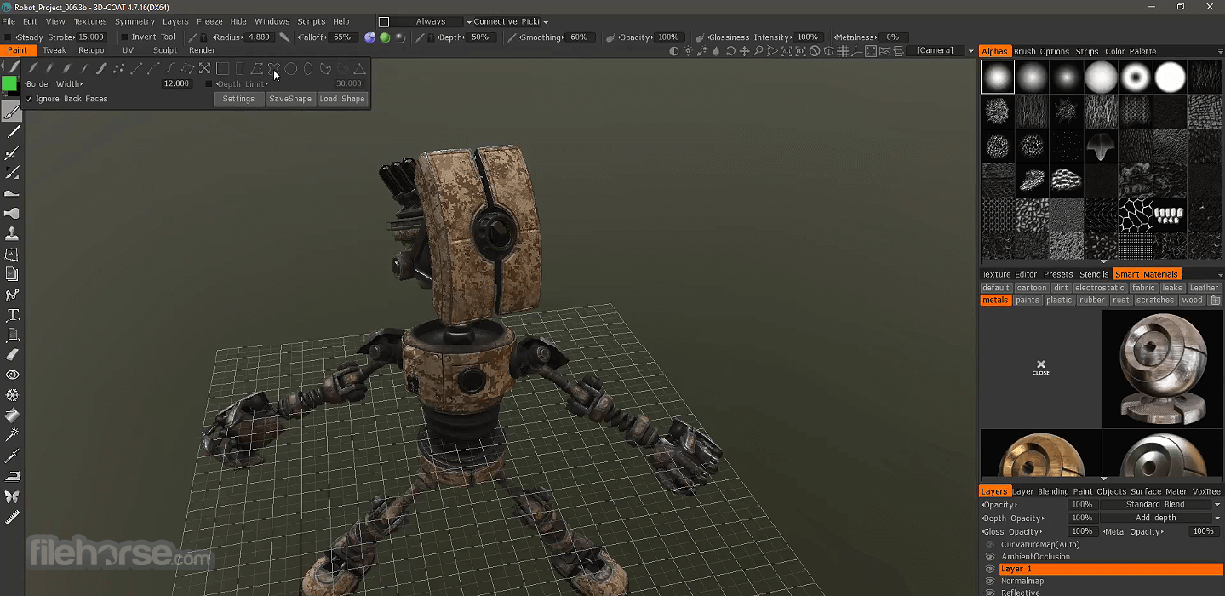Image resolution: width=1225 pixels, height=596 pixels.
Task: Select the Measure ruler tool at toolbar bottom
Action: click(x=13, y=517)
